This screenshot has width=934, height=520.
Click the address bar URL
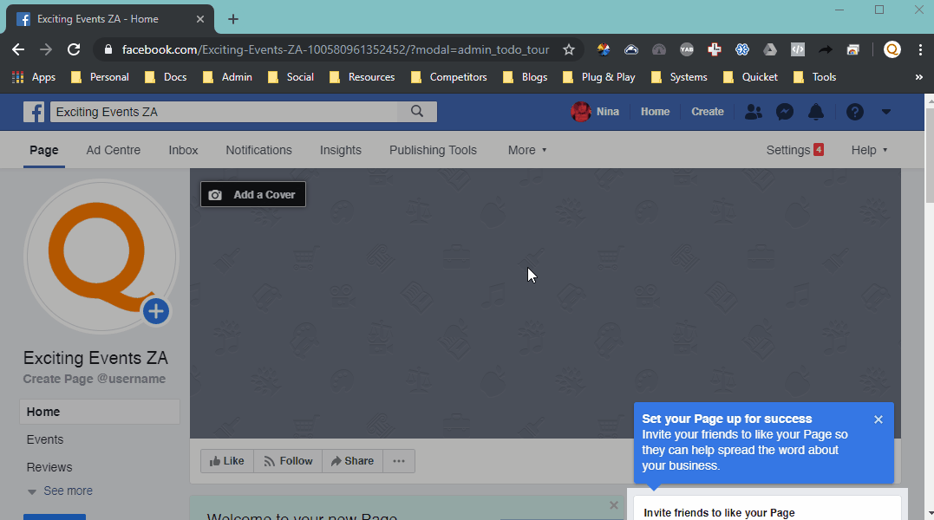pos(336,49)
